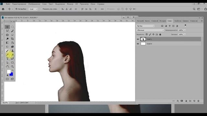This screenshot has width=207, height=116.
Task: Open the Окно menu
Action: click(x=93, y=4)
